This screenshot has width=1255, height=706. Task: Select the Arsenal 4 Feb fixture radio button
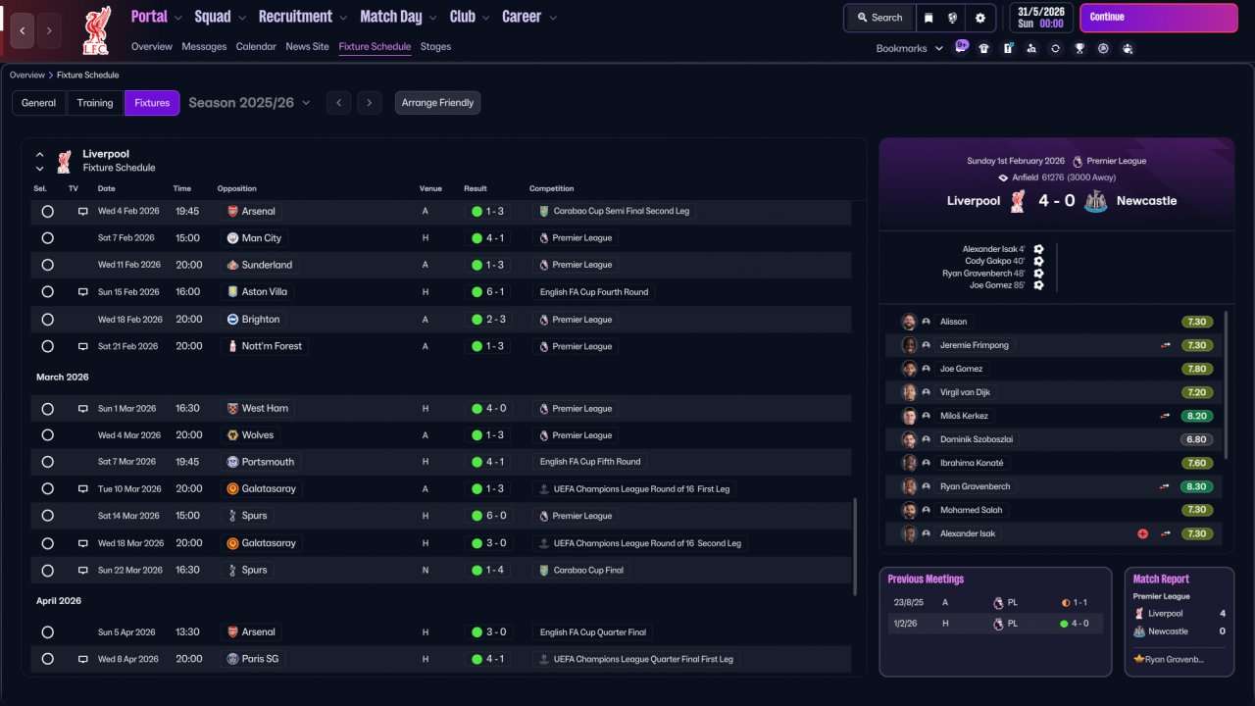(x=47, y=211)
